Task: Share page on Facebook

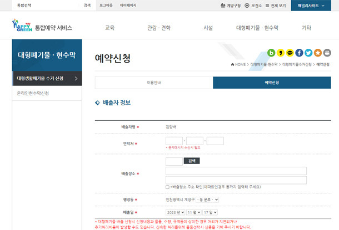Action: (299, 53)
